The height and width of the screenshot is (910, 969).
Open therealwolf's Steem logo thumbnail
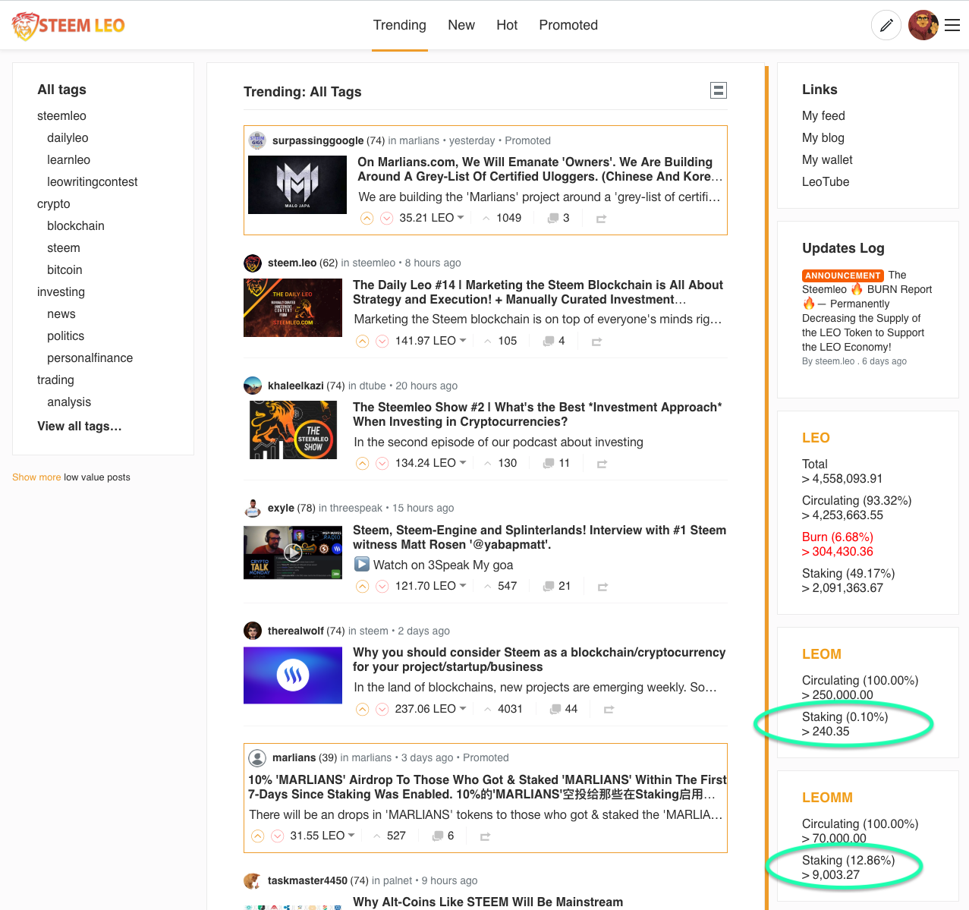[293, 675]
